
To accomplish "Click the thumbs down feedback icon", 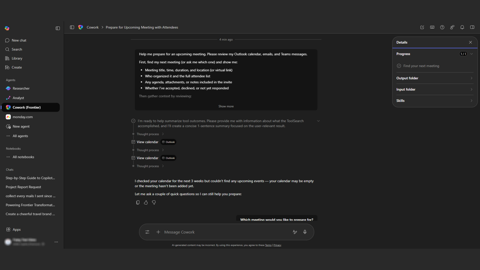I will [x=154, y=202].
